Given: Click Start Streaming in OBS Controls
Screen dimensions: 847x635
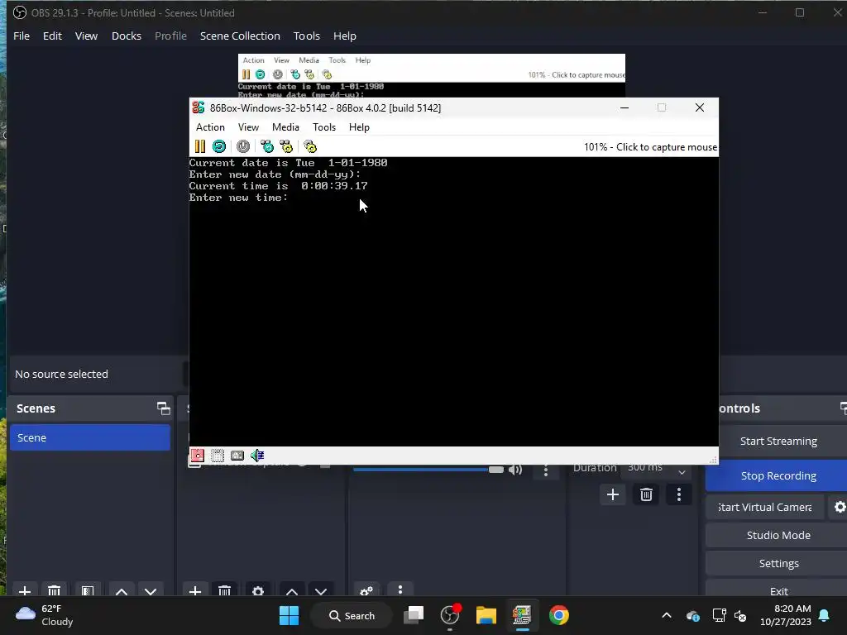Looking at the screenshot, I should pos(778,441).
